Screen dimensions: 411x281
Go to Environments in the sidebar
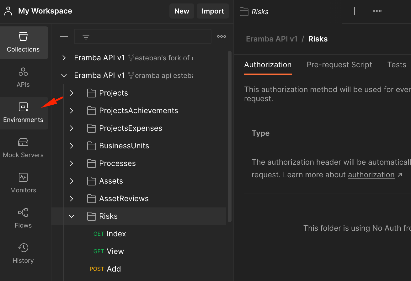click(x=23, y=113)
